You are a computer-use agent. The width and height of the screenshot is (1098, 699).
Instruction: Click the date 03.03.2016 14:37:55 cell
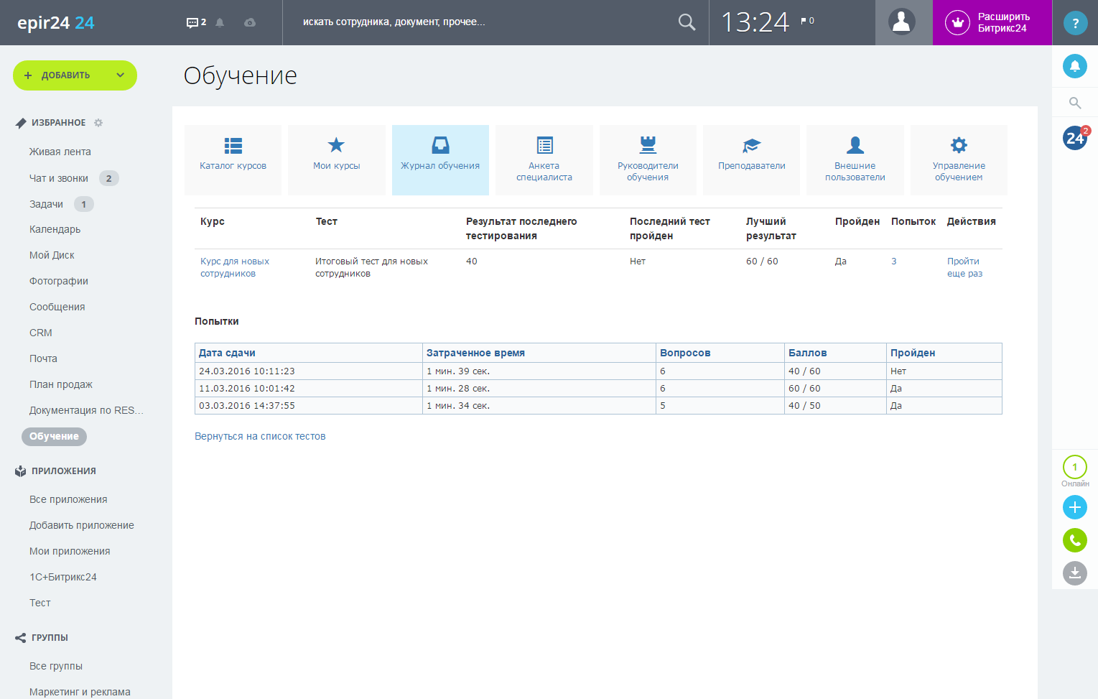309,406
